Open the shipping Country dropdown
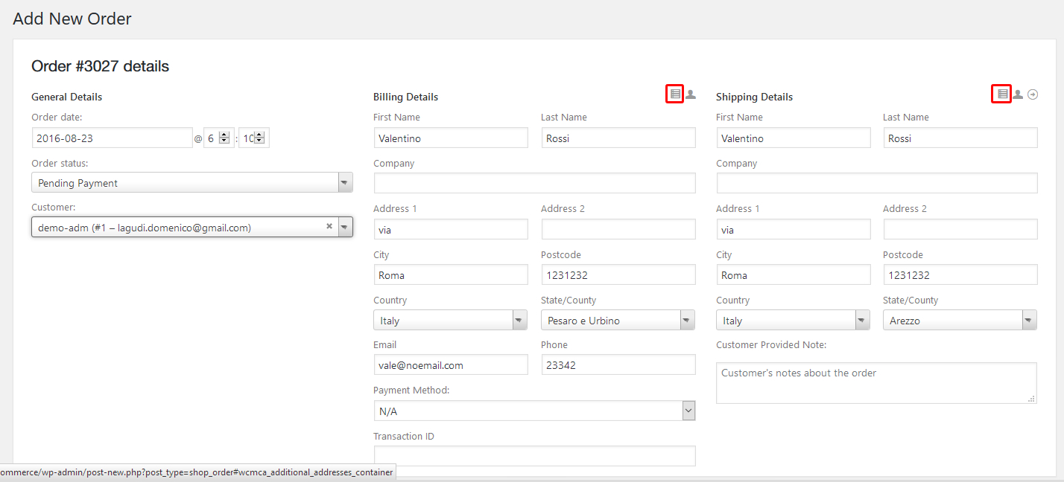Screen dimensions: 1064x482 [x=793, y=321]
